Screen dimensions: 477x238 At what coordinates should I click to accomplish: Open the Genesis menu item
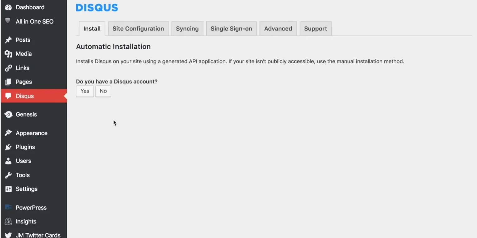click(x=26, y=115)
